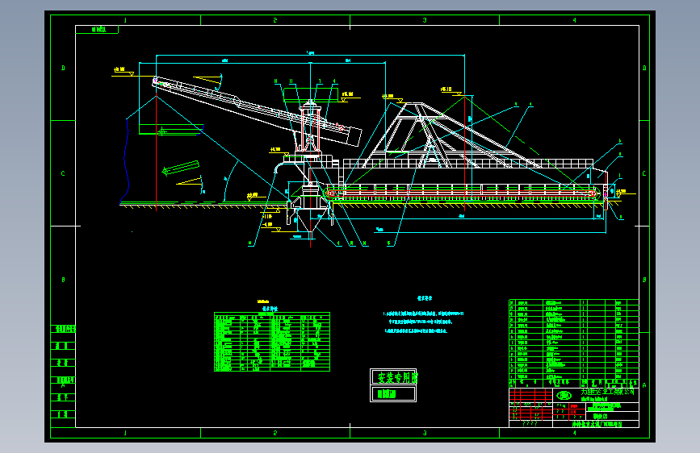Click the red revision grid in title block

tap(530, 404)
